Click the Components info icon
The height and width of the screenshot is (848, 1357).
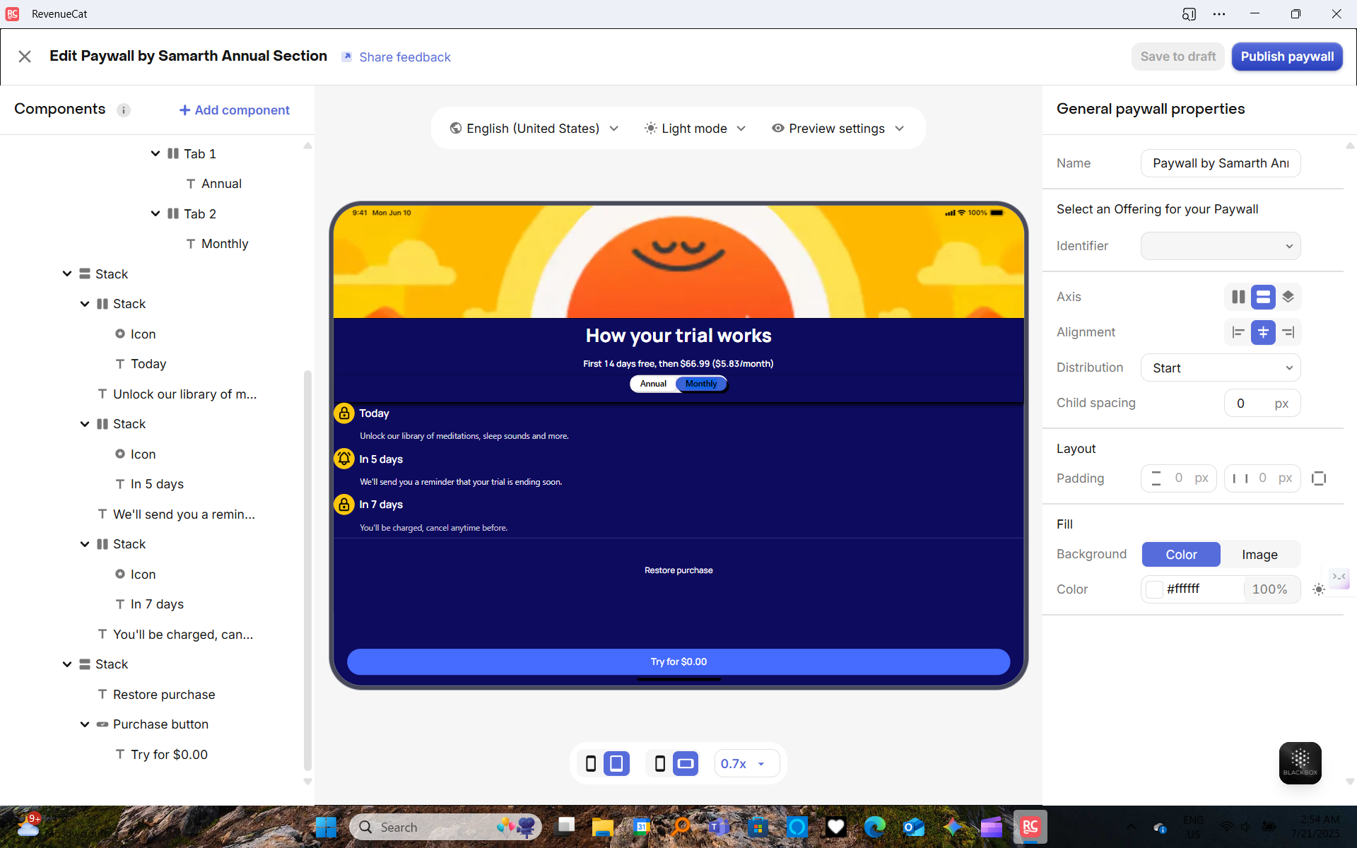click(124, 110)
